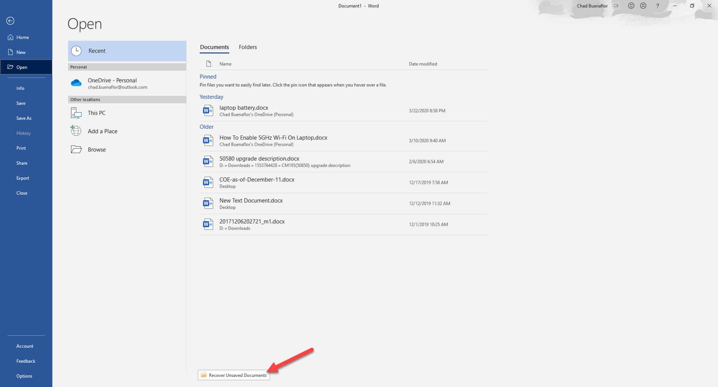Select Close in the backstage menu
This screenshot has height=387, width=718.
(x=26, y=193)
